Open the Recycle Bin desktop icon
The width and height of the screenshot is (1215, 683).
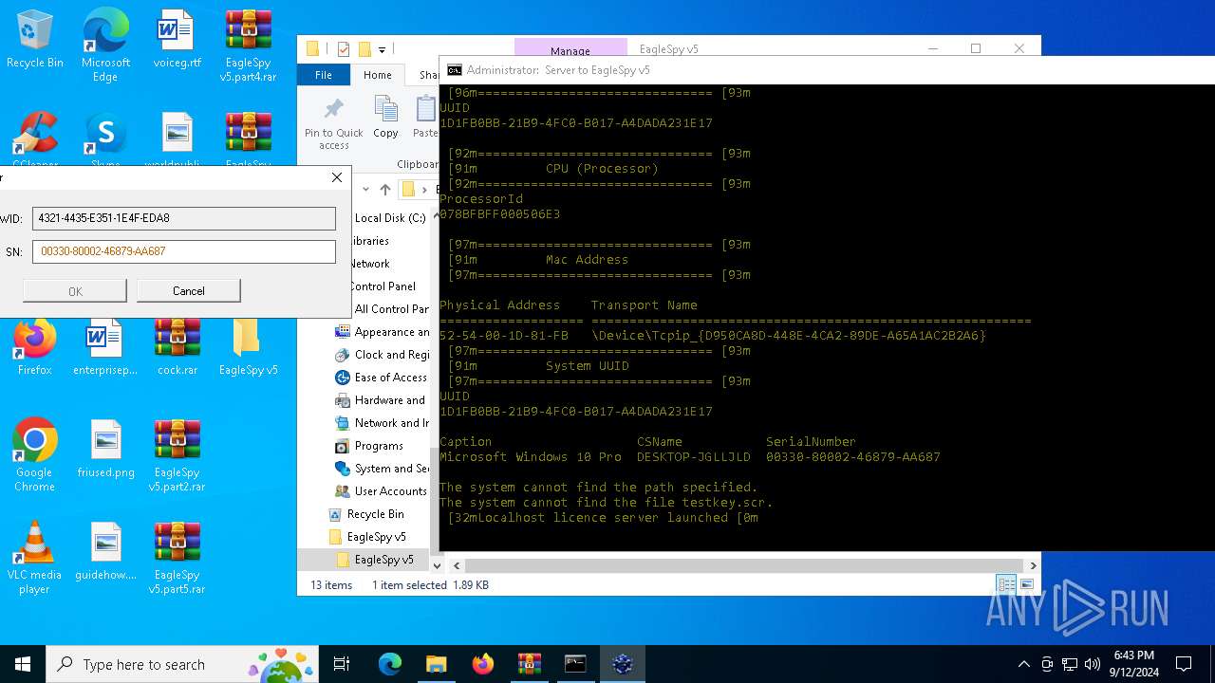35,39
